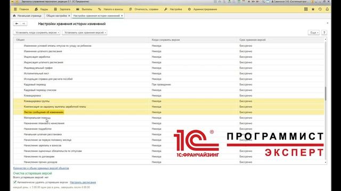Select row Кадровый перевод списком
Screen dimensions: 341x191
[x=168, y=90]
